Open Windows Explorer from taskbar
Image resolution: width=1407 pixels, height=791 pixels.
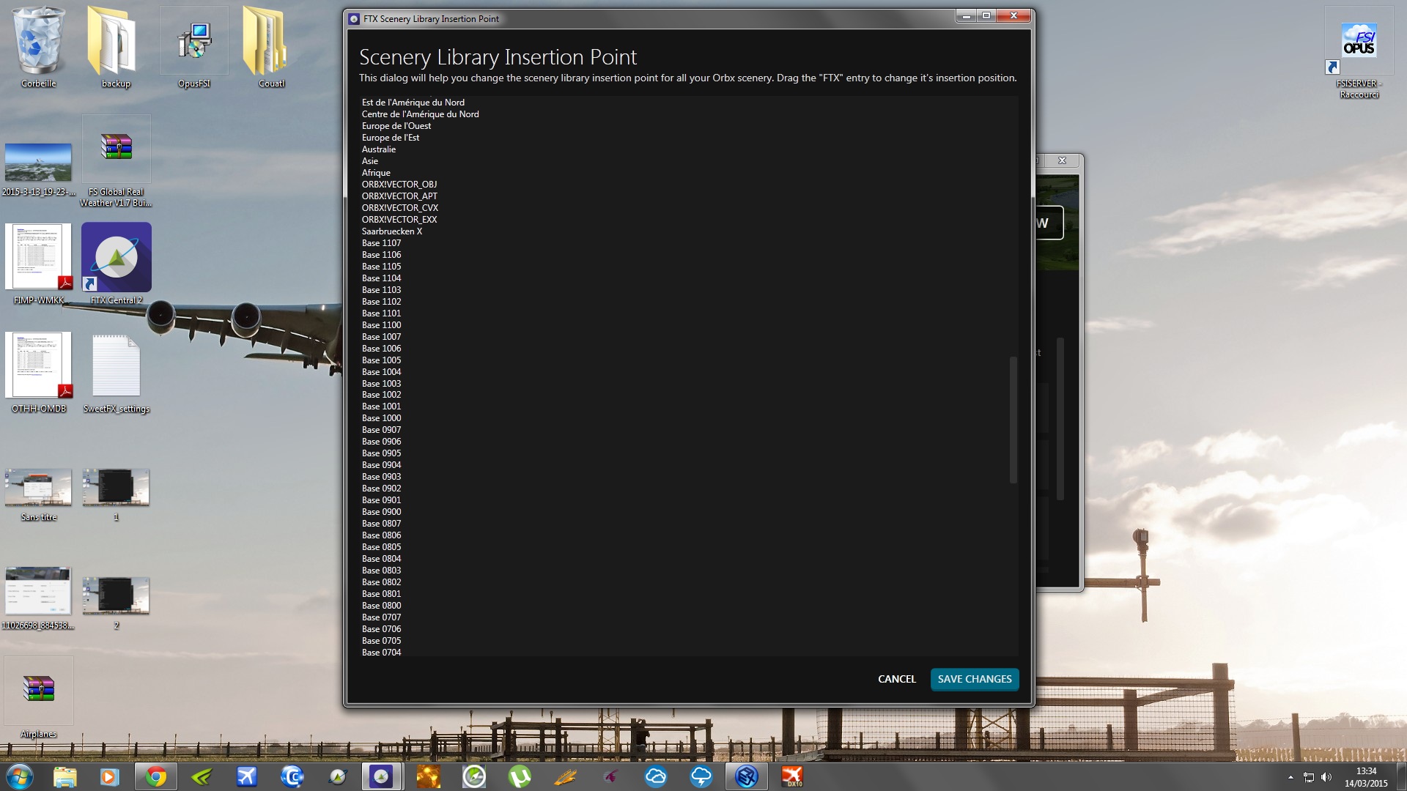(64, 776)
